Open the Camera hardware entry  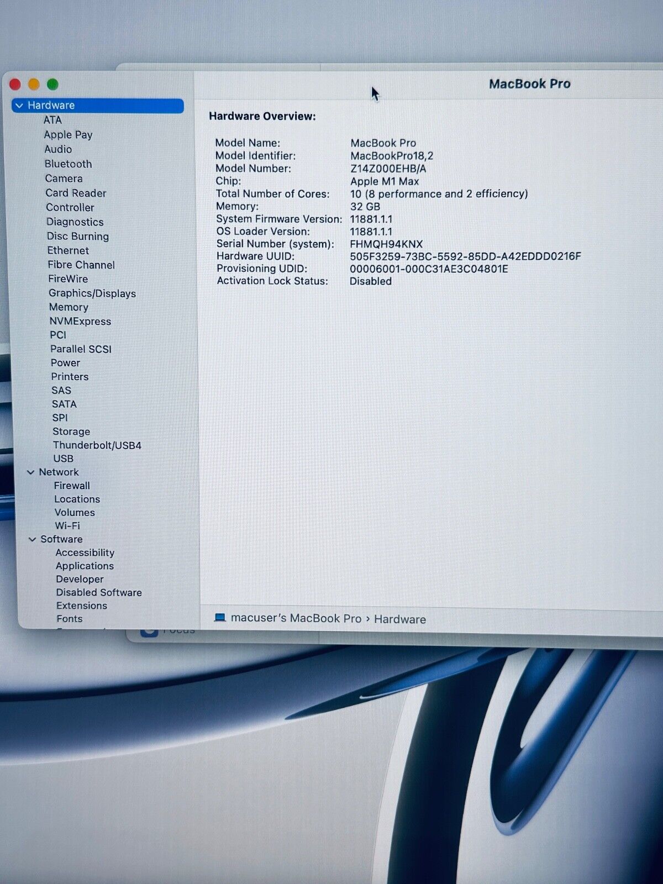pos(64,178)
